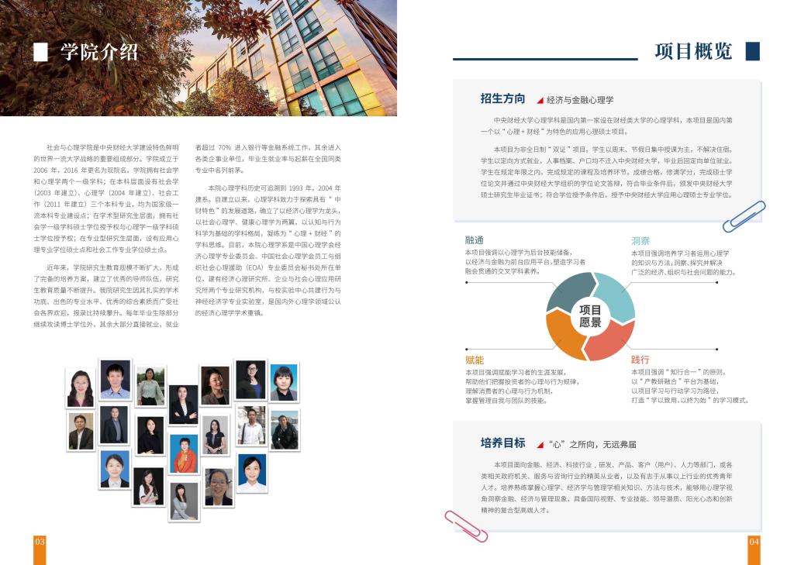
Task: Click the dark blue square beside 项目概览
Action: 751,51
